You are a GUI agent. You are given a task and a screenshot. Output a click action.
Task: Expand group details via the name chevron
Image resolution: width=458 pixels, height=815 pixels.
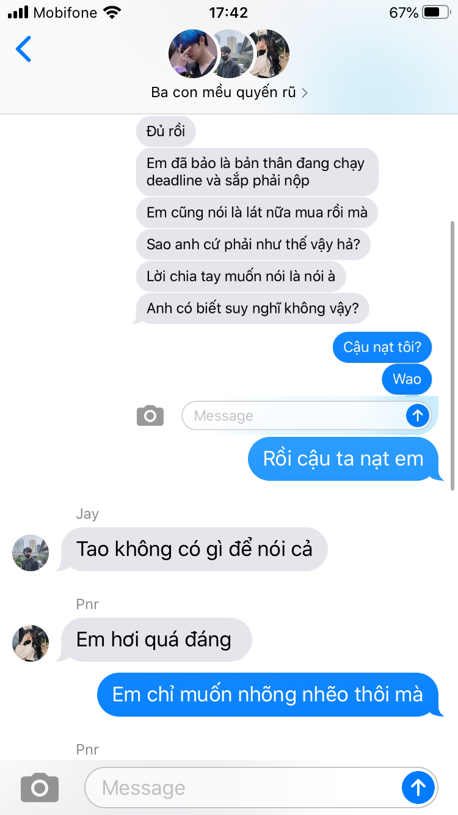point(305,93)
